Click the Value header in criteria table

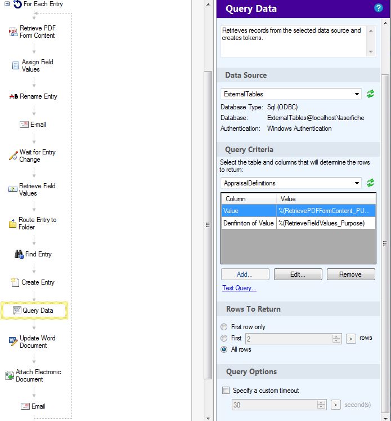point(326,199)
